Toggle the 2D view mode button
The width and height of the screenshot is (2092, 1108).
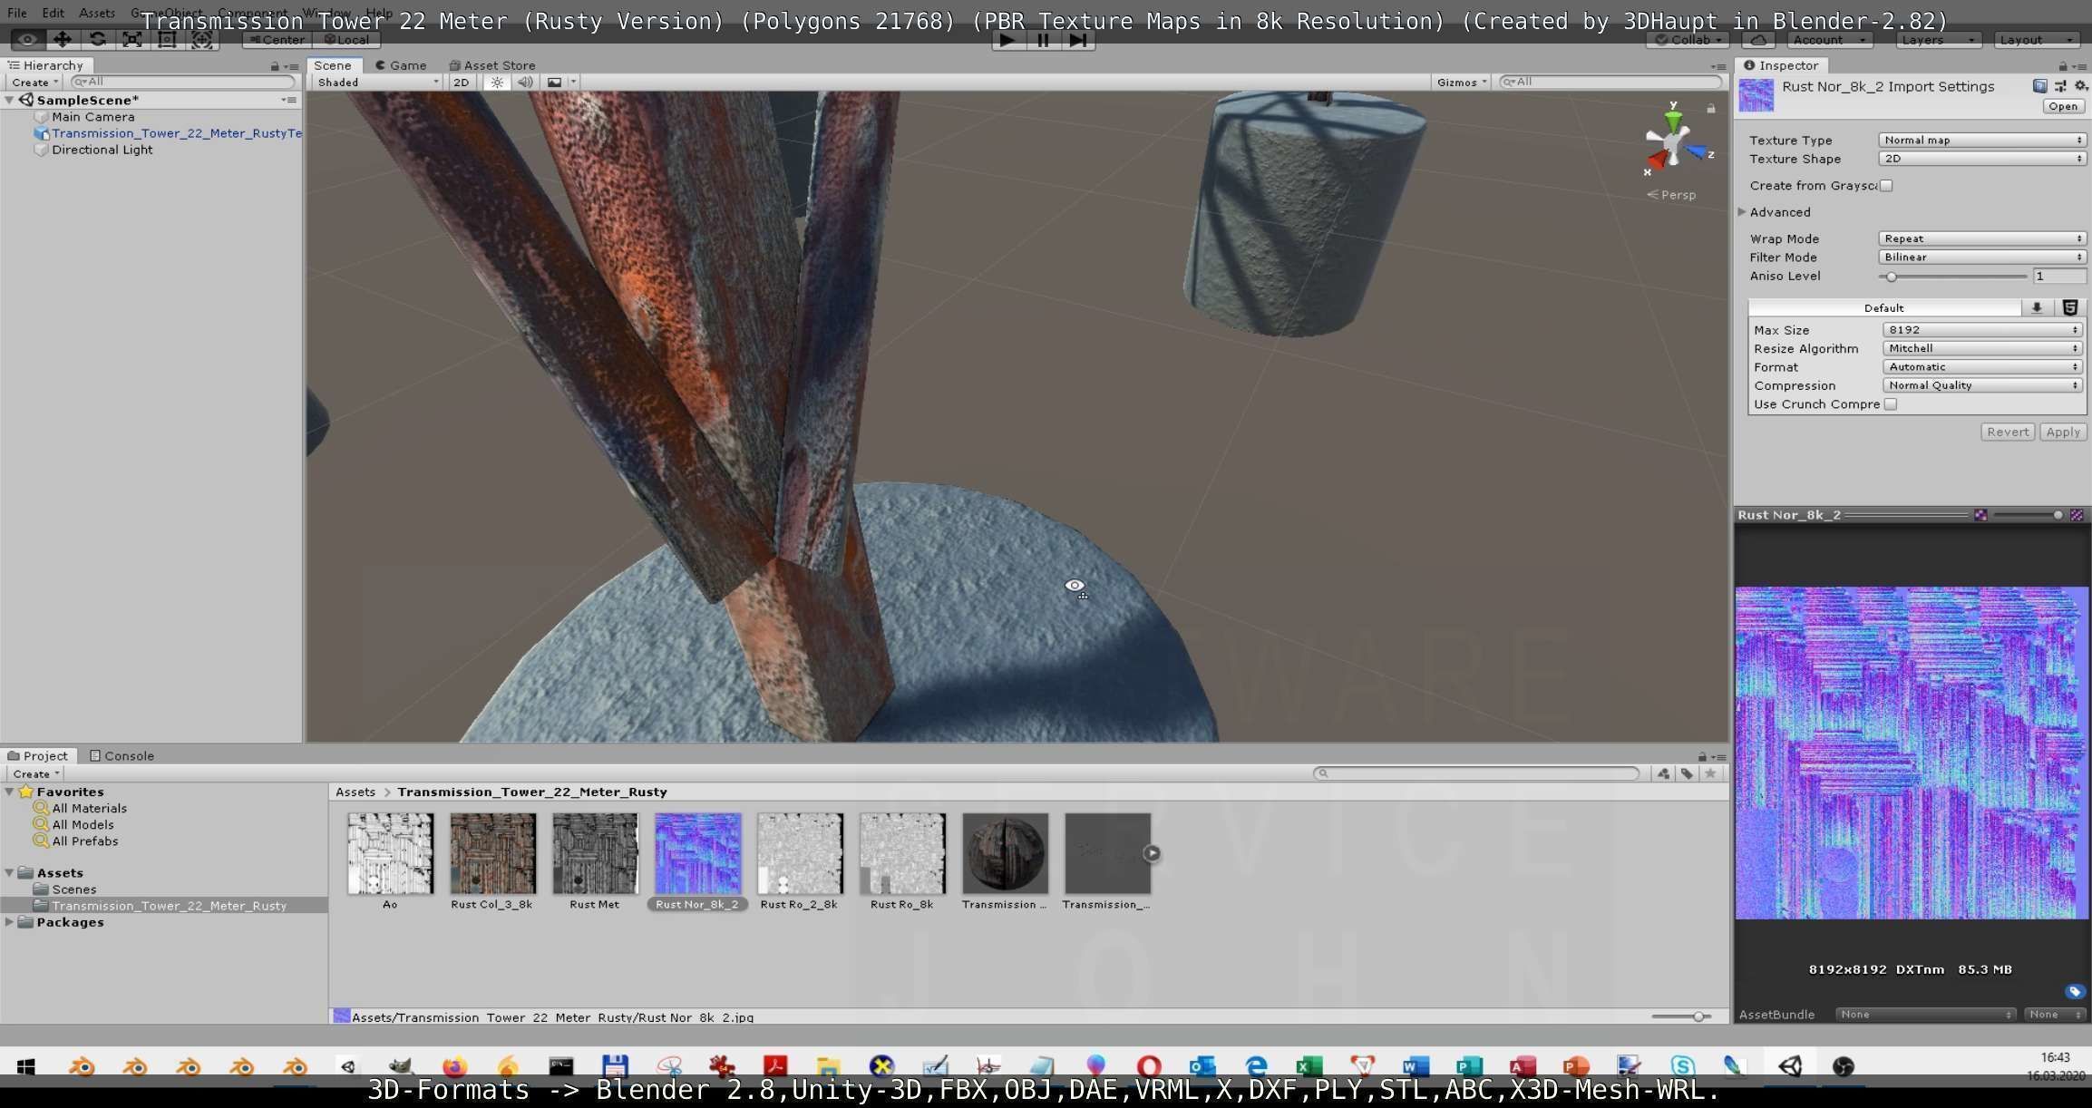tap(461, 82)
